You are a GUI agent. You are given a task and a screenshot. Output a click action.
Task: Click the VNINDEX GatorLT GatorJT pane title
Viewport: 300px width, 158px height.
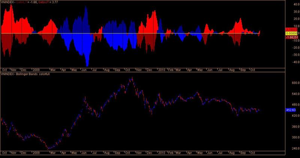(x=29, y=2)
